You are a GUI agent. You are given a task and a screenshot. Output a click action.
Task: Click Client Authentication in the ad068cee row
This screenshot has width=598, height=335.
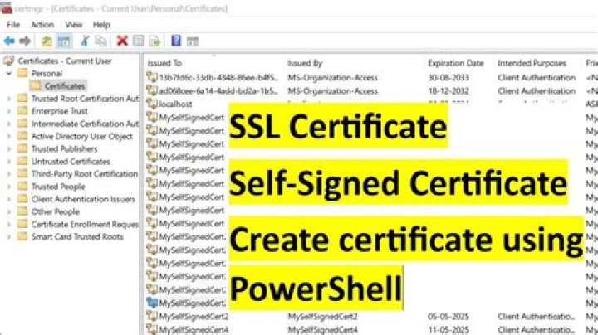tap(537, 90)
